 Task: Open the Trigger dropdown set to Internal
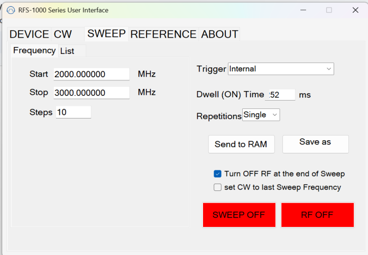click(281, 69)
